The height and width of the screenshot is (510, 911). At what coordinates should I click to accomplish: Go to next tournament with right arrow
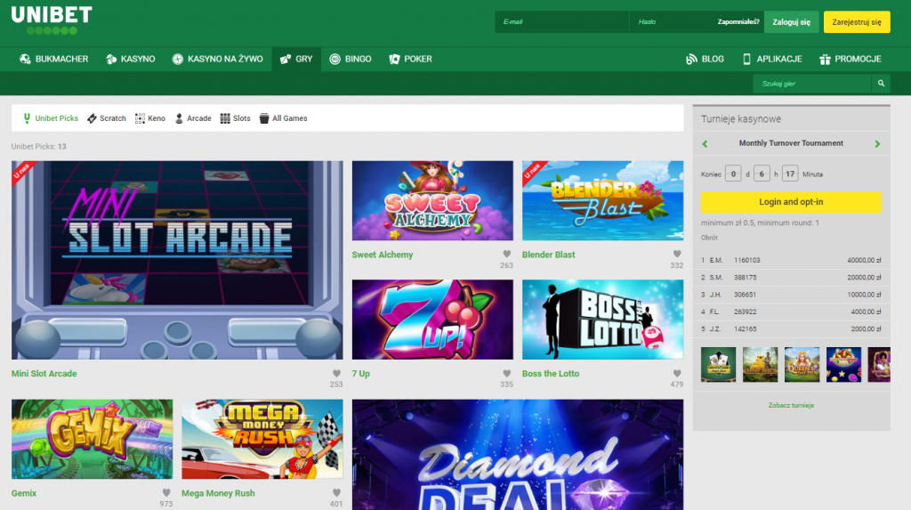pos(877,143)
